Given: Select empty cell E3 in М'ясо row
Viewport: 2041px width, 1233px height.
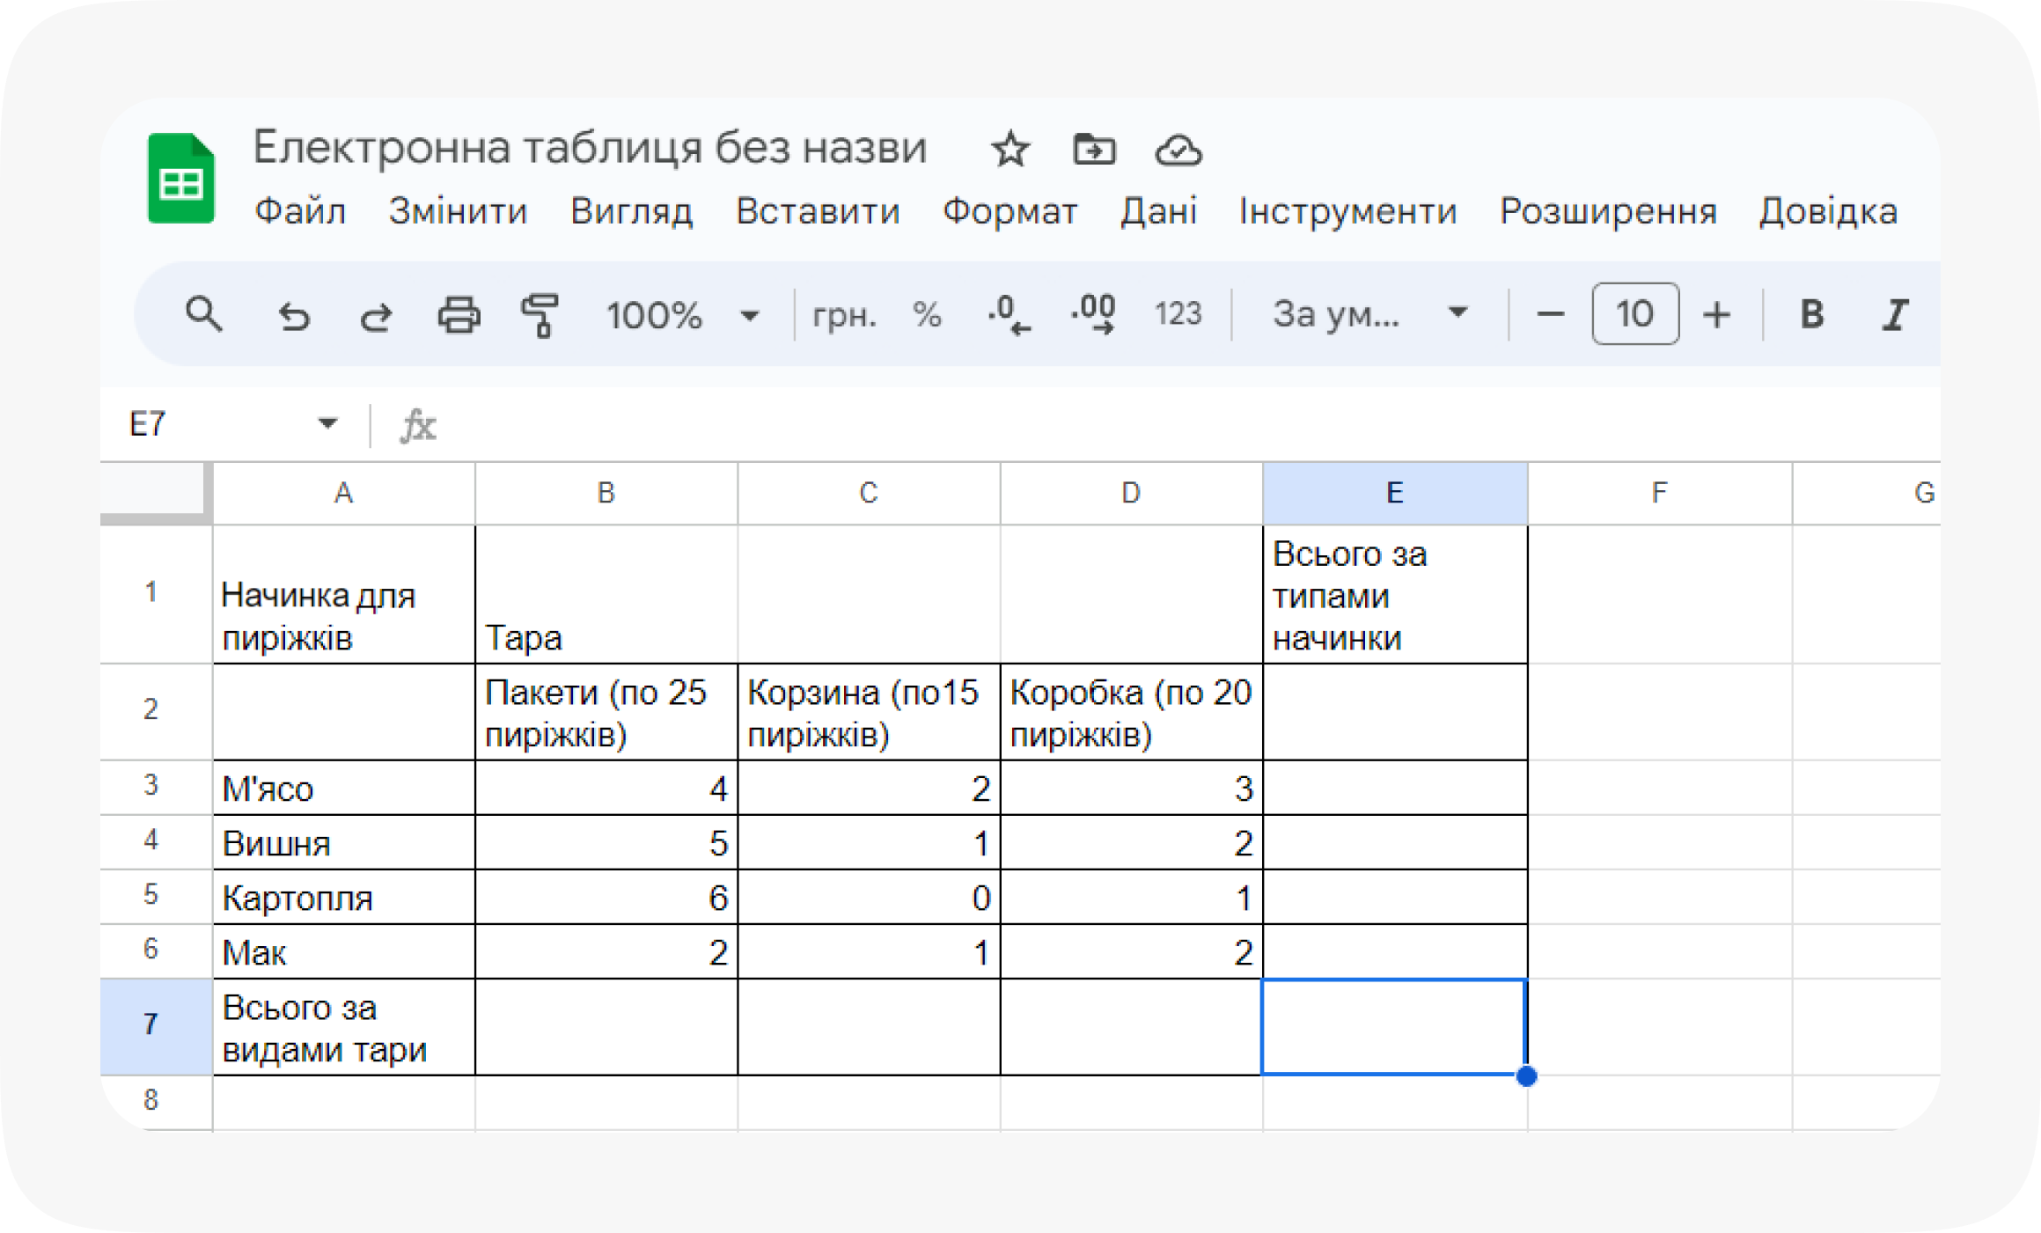Looking at the screenshot, I should (x=1395, y=789).
